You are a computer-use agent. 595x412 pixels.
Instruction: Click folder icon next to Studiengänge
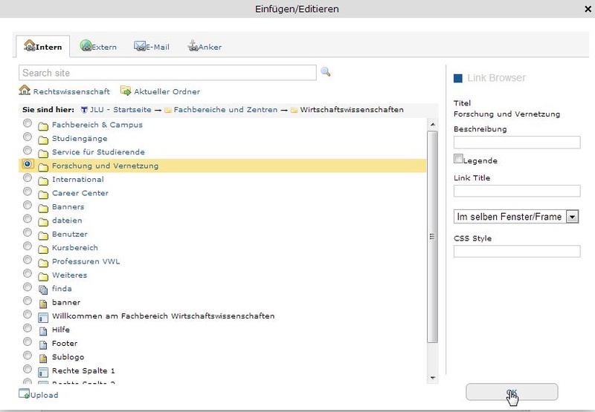pyautogui.click(x=43, y=140)
